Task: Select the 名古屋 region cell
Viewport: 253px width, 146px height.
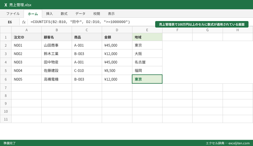Action: [x=147, y=62]
